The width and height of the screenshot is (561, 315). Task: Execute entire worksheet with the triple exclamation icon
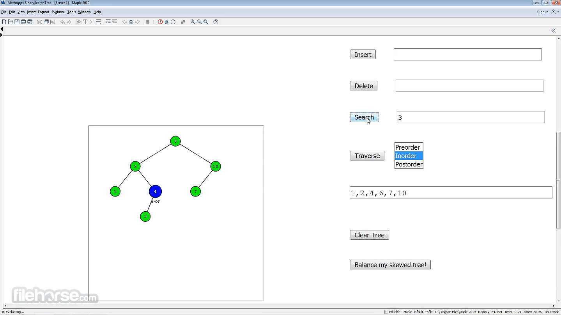[147, 22]
